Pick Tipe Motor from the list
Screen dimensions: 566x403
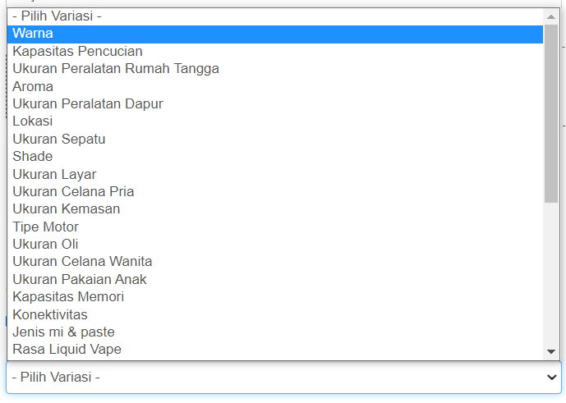point(45,227)
